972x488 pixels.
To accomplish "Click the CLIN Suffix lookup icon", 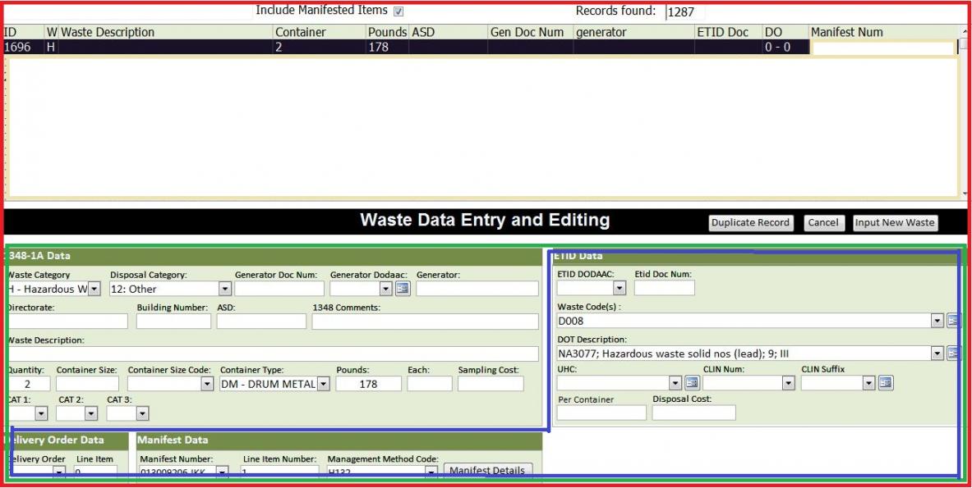I will pyautogui.click(x=886, y=383).
